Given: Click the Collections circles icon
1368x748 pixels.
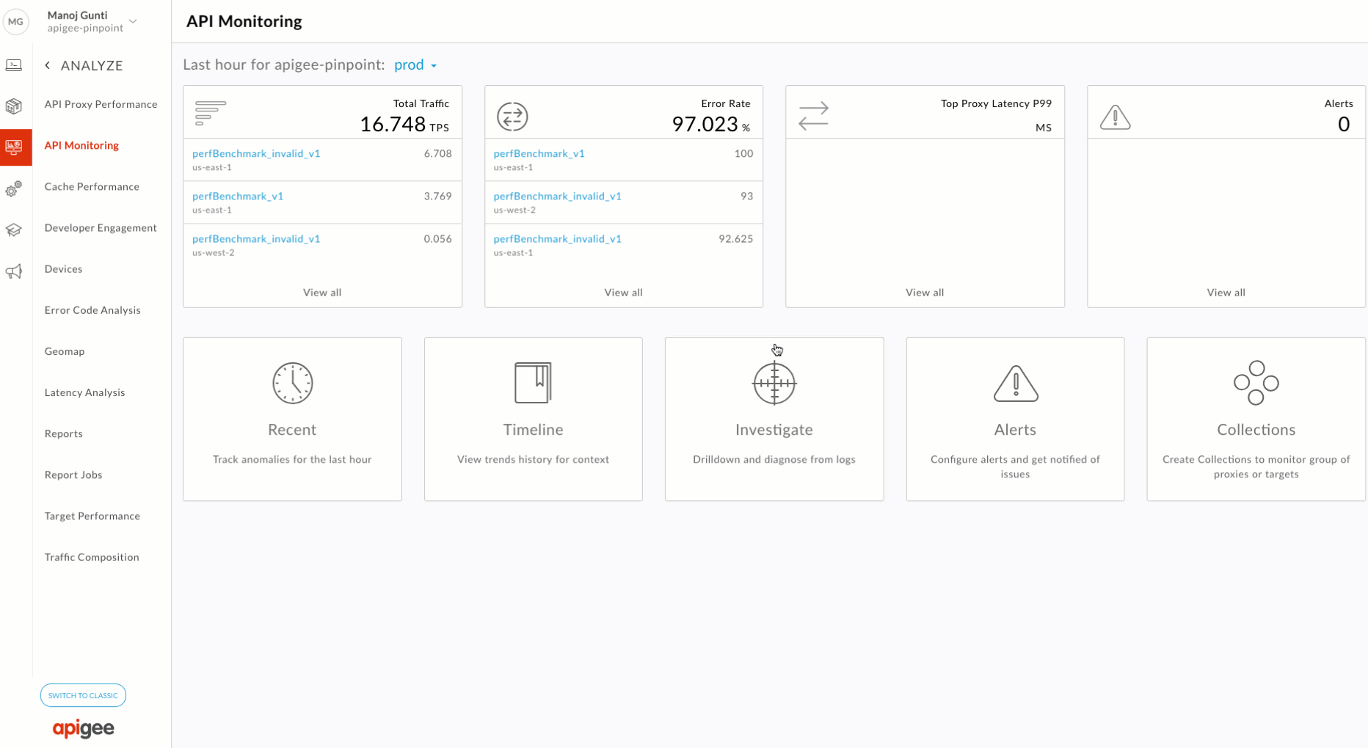Looking at the screenshot, I should coord(1256,383).
